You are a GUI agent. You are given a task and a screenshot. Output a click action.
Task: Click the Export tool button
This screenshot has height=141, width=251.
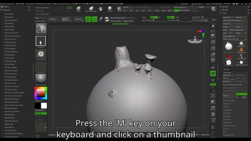click(x=241, y=27)
